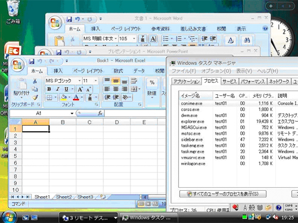Image resolution: width=298 pixels, height=223 pixels.
Task: Click the Save icon in Excel toolbar
Action: click(x=32, y=61)
